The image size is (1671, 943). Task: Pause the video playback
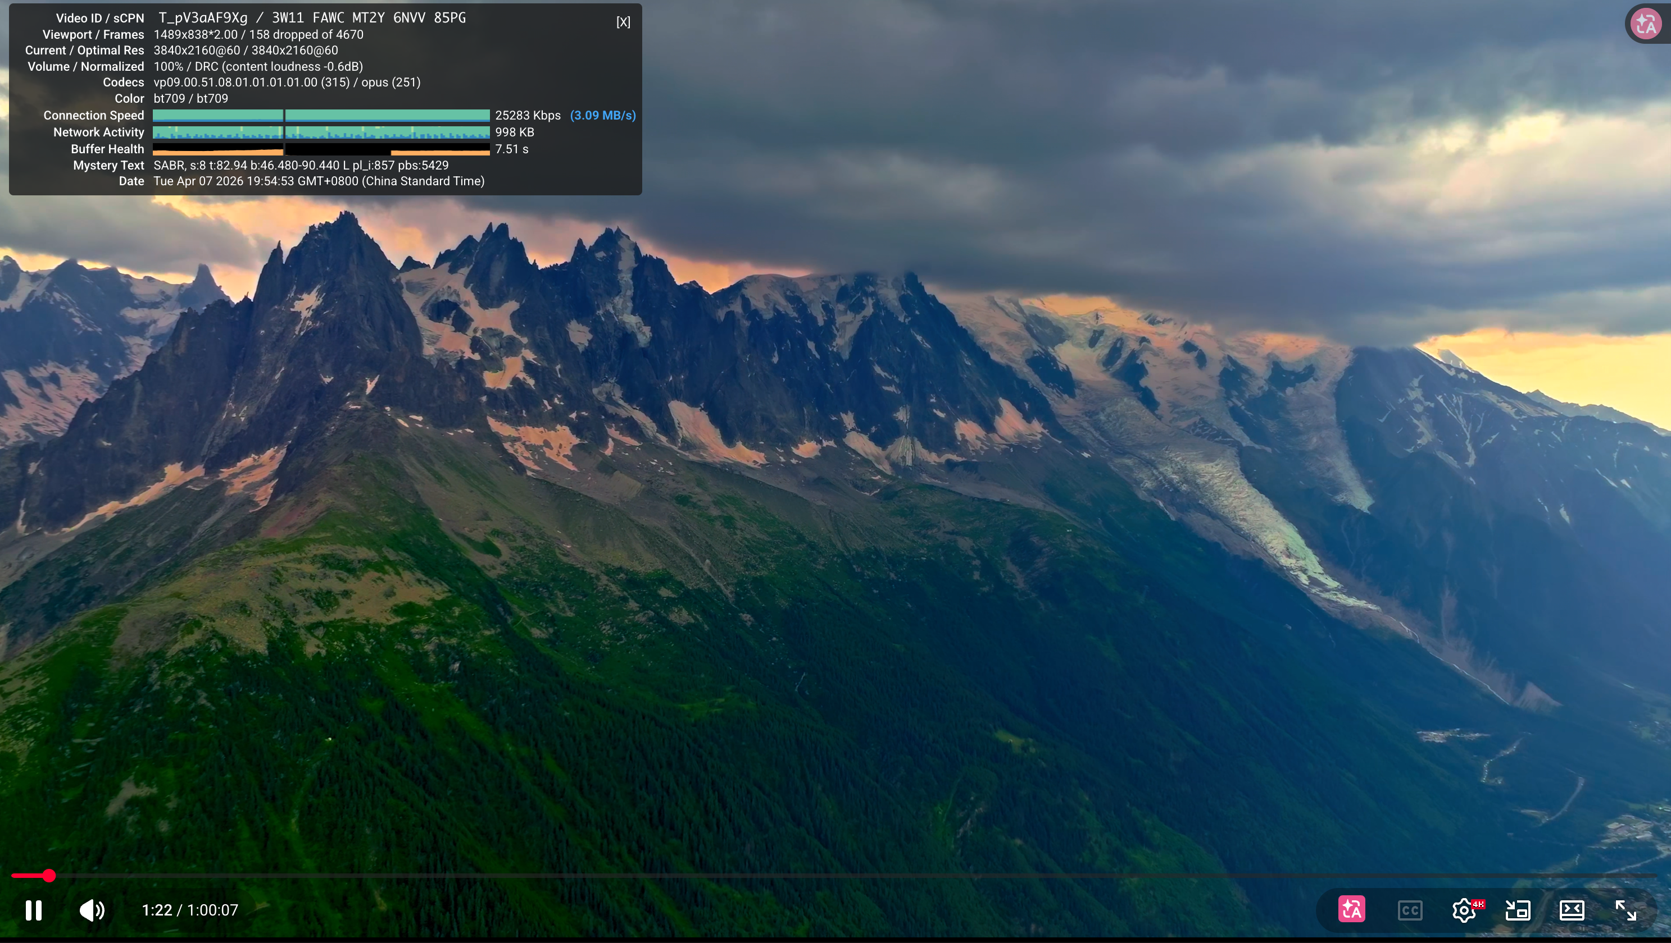[34, 910]
